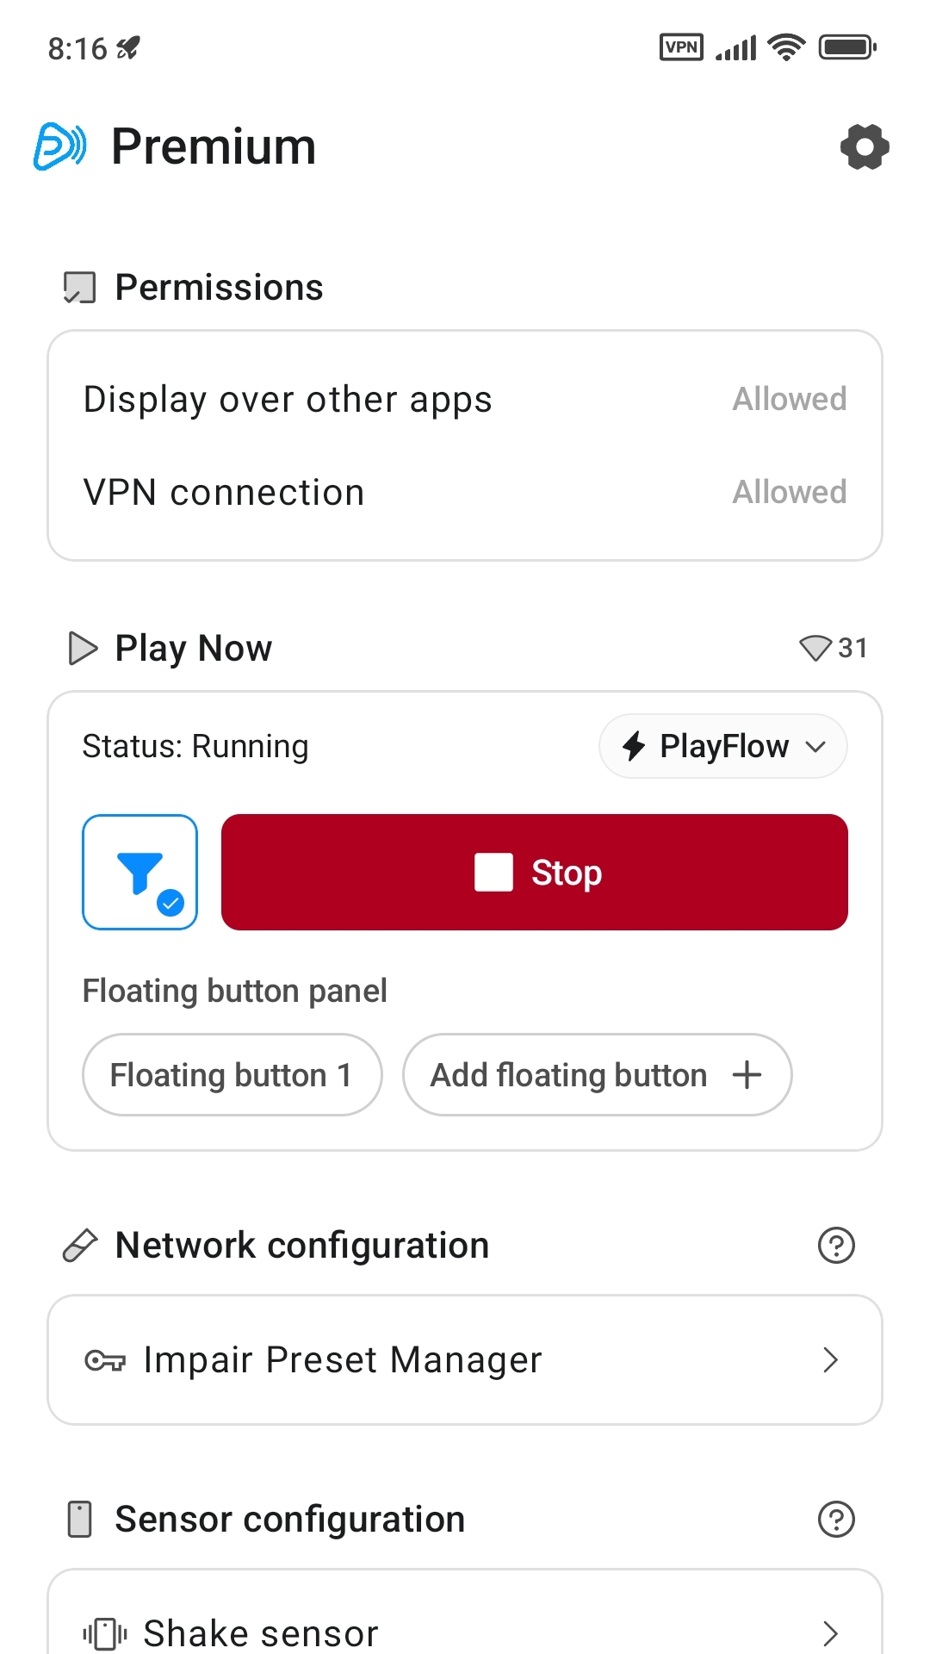Click the chevron on Impair Preset Manager
The width and height of the screenshot is (930, 1654).
(830, 1360)
